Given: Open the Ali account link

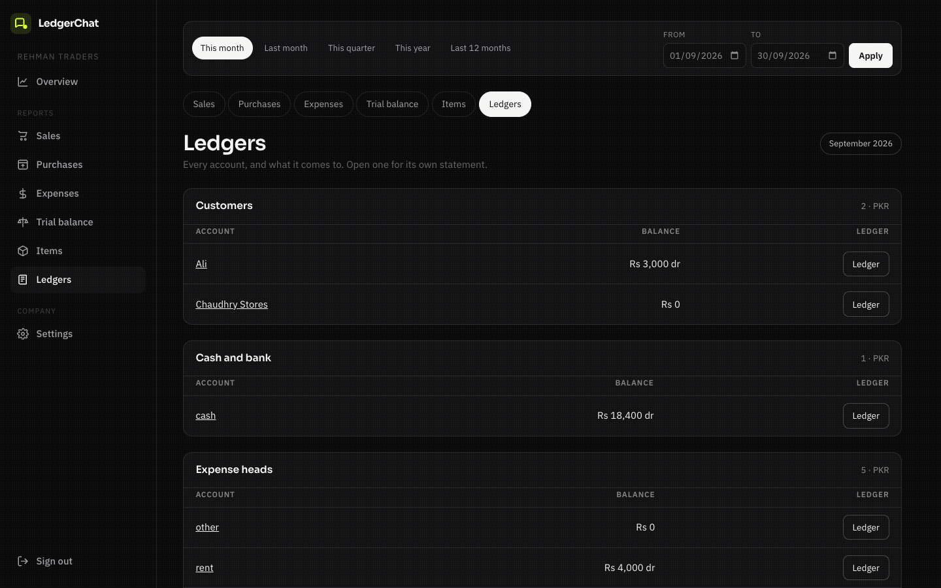Looking at the screenshot, I should tap(201, 264).
